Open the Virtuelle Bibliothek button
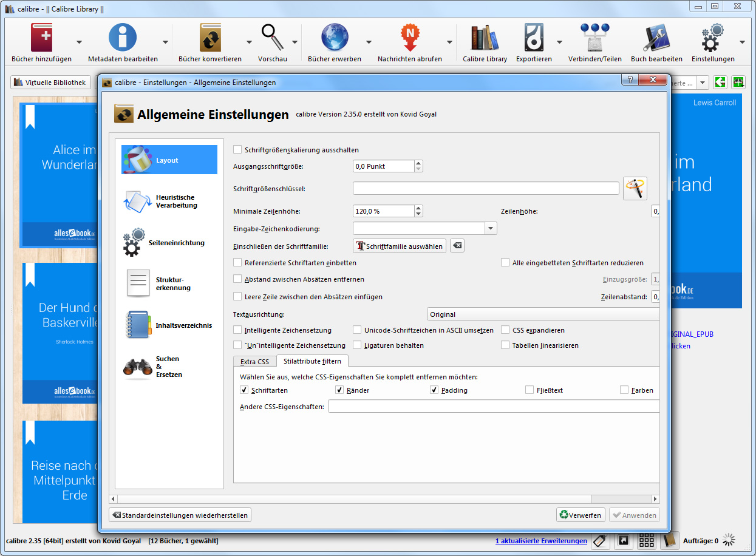The width and height of the screenshot is (756, 556). click(50, 83)
